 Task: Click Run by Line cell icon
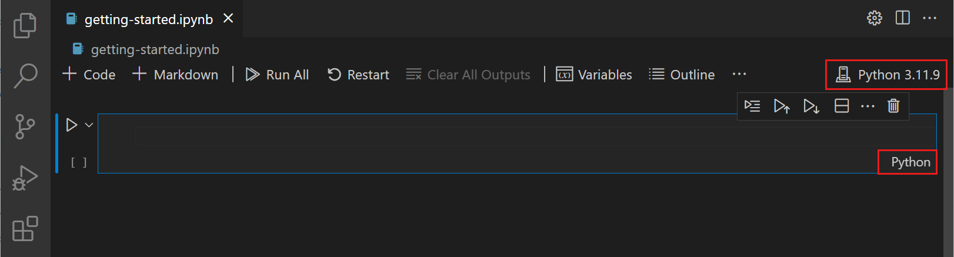(752, 106)
